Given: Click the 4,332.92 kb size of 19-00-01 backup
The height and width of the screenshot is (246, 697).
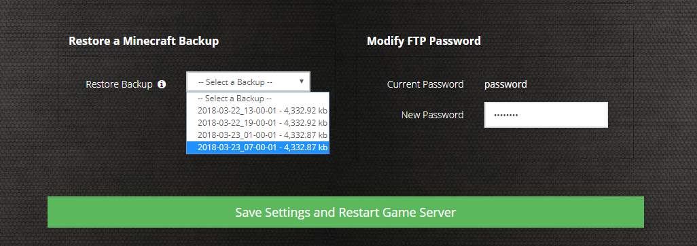Looking at the screenshot, I should [306, 122].
